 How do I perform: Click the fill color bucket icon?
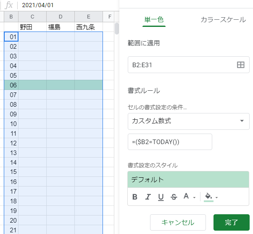point(208,197)
